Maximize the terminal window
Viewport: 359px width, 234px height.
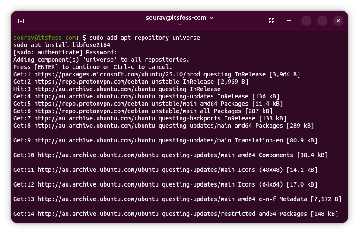click(322, 21)
